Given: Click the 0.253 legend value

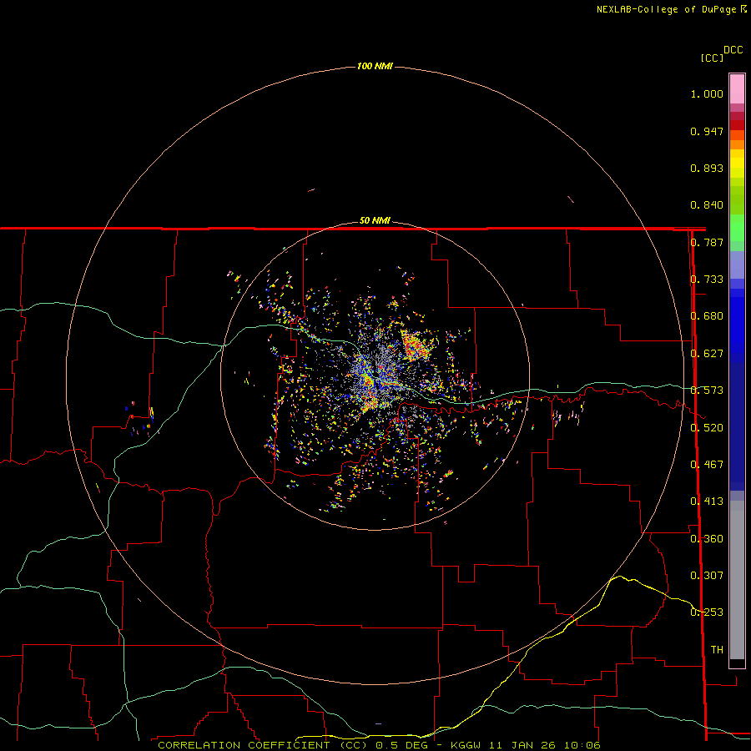Looking at the screenshot, I should coord(707,612).
